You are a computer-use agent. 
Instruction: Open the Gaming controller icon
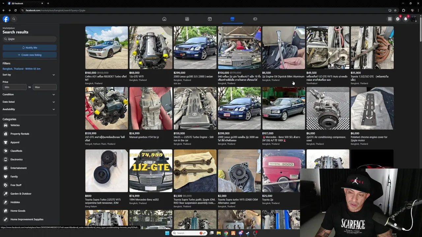click(x=255, y=19)
